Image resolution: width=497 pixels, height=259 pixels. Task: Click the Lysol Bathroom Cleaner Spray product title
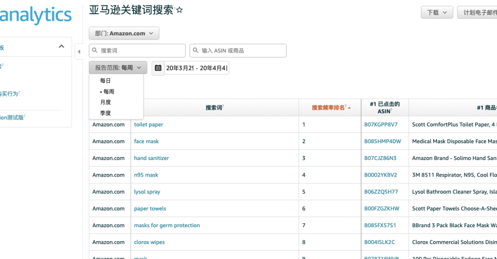point(454,192)
